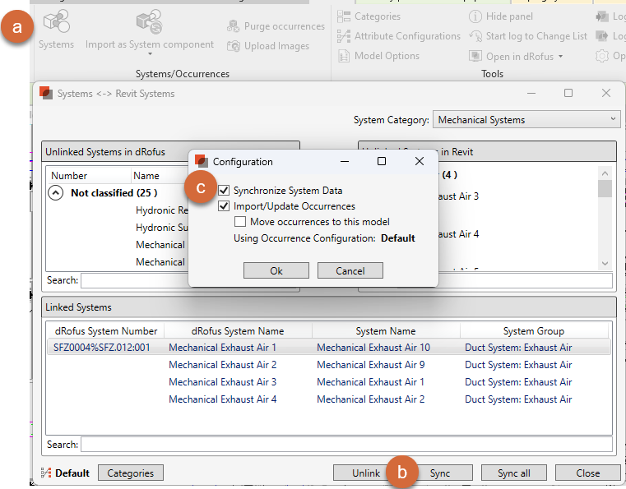Enable Move occurrences to this model
The image size is (626, 489).
click(x=240, y=222)
